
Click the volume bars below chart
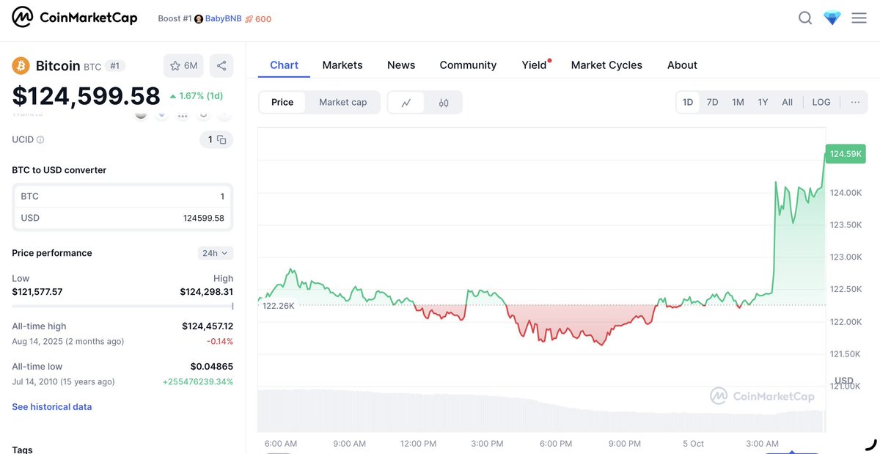click(541, 411)
